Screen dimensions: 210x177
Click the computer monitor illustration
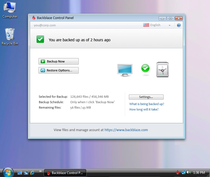point(125,70)
